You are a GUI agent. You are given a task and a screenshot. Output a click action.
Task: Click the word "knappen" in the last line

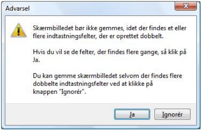tap(45, 92)
